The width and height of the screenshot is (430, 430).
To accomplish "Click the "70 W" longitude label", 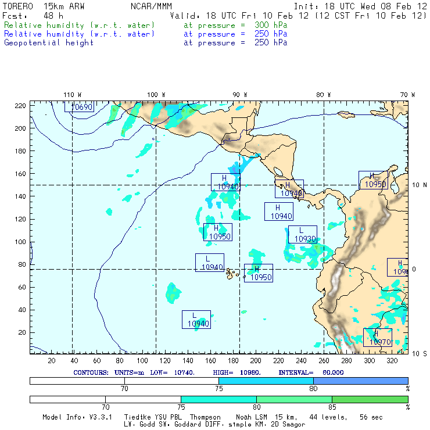I will 407,95.
